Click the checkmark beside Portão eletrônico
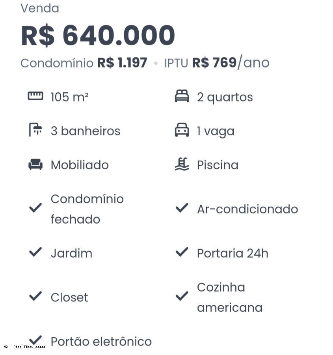The image size is (333, 355). point(35,340)
